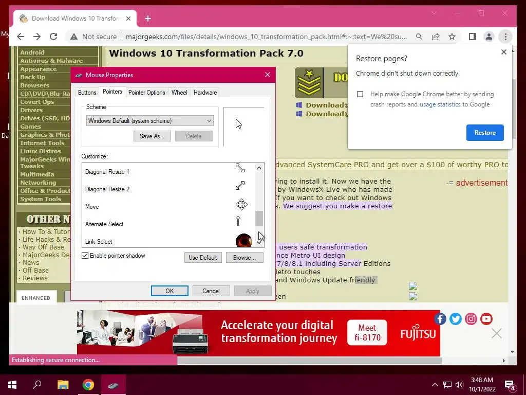Click the Chrome forward arrow
Viewport: 526px width, 395px height.
point(37,37)
